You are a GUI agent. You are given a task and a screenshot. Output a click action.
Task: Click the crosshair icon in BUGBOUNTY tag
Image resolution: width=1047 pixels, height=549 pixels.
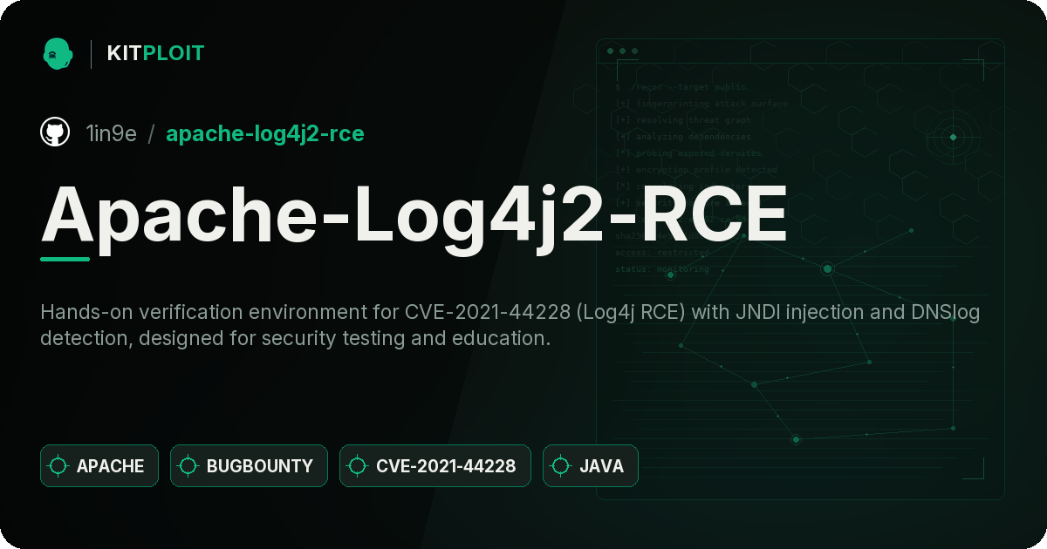tap(188, 466)
